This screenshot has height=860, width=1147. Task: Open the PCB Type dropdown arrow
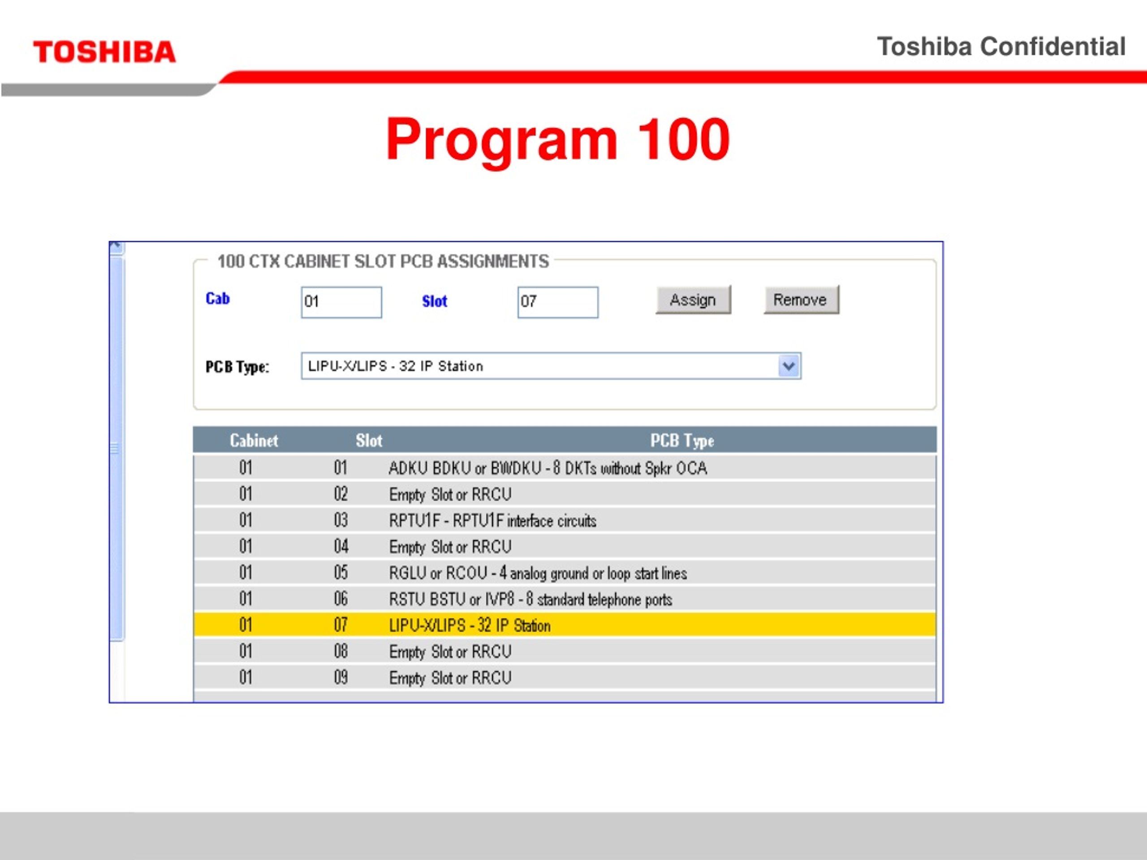pyautogui.click(x=789, y=366)
